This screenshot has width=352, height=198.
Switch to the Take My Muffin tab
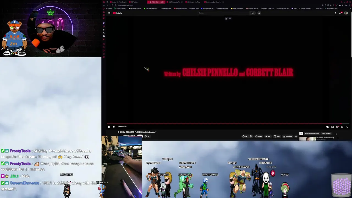click(175, 2)
